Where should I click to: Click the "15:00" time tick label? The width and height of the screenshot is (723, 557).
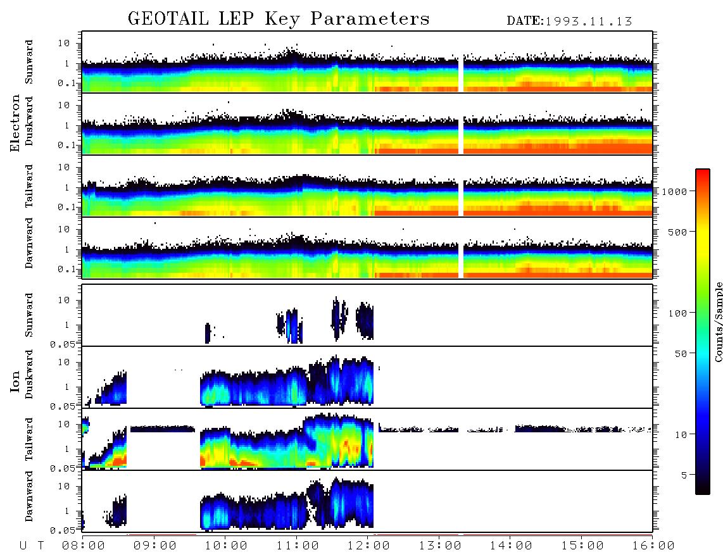coord(582,546)
